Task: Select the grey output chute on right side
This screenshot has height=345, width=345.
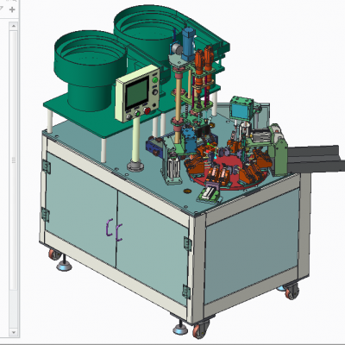Action: coord(316,159)
